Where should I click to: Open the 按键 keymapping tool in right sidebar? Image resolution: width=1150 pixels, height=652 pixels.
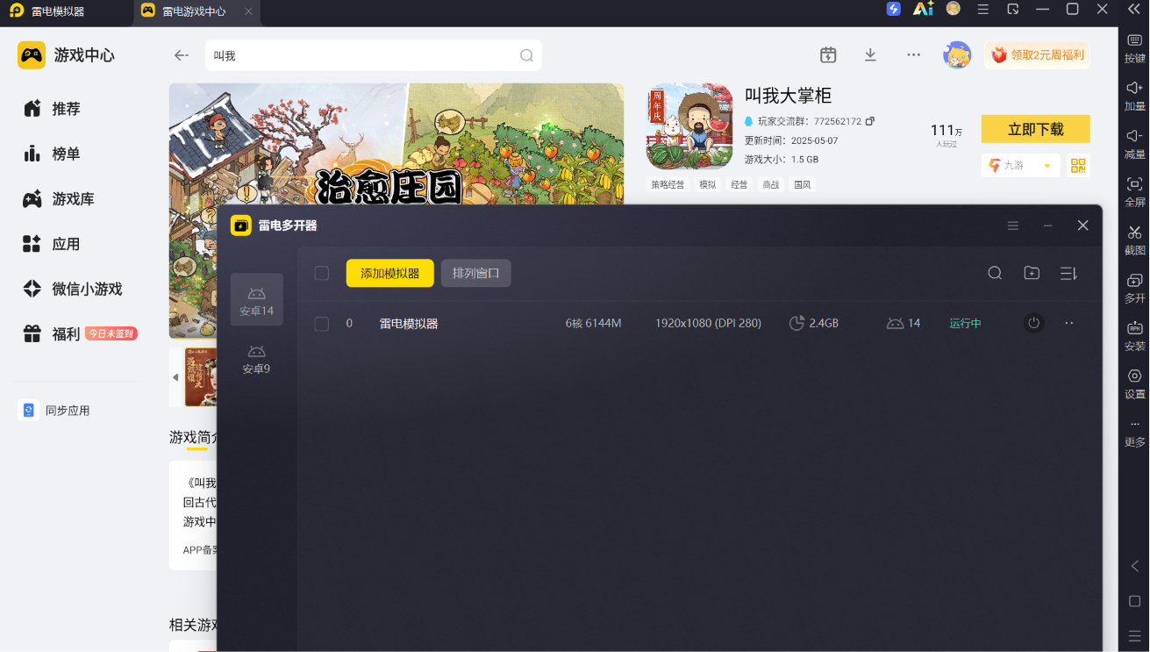1135,47
